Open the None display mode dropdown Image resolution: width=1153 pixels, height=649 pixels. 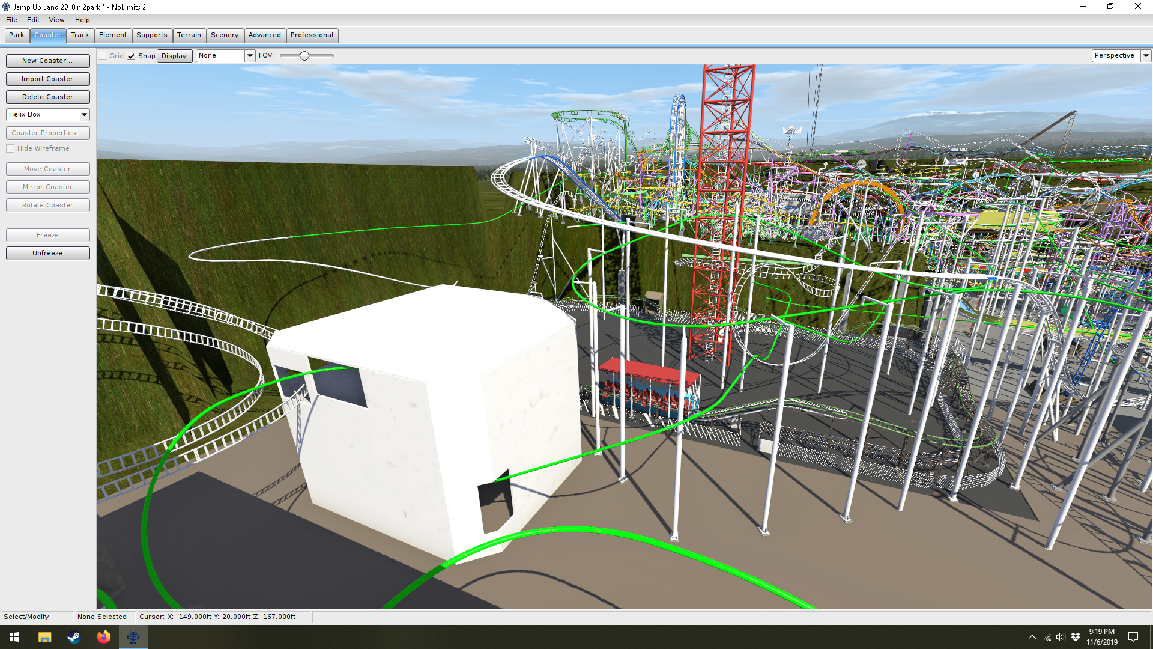(x=250, y=55)
